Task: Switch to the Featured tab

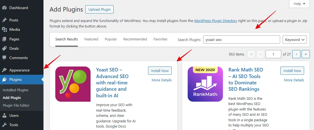Action: point(91,39)
